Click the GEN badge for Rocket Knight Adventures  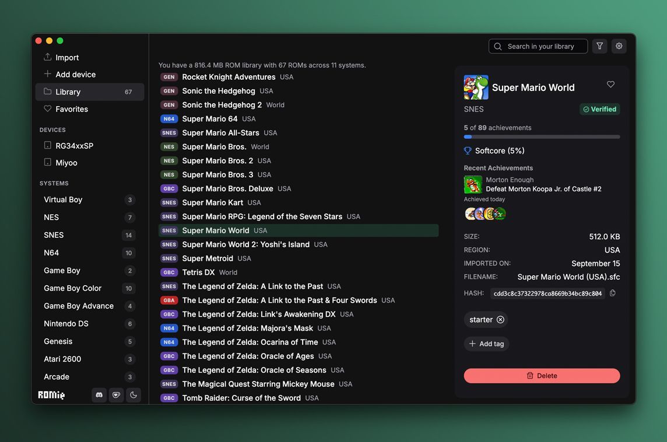[x=169, y=77]
